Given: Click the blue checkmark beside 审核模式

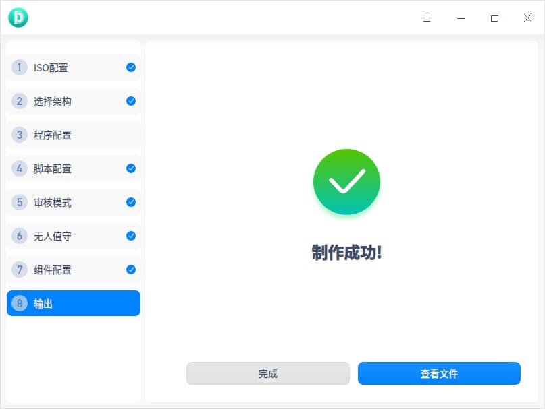Looking at the screenshot, I should pos(131,202).
